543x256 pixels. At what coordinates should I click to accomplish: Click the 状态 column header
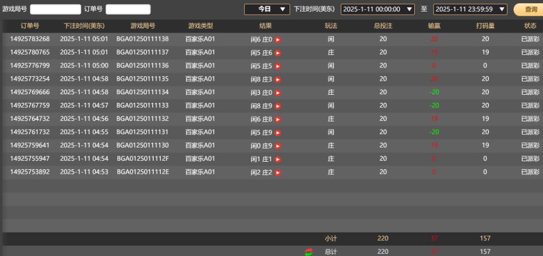click(x=530, y=26)
